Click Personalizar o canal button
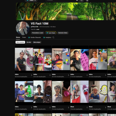The height and width of the screenshot is (116, 116). coord(37,33)
